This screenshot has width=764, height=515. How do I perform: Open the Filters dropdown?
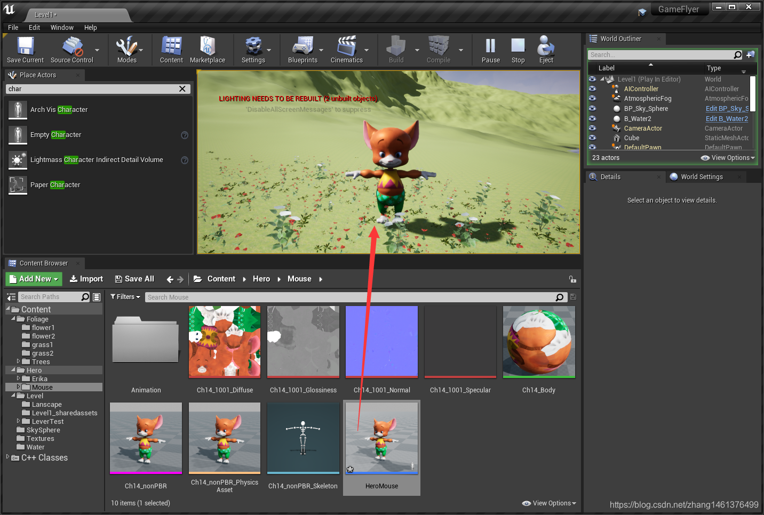point(125,297)
